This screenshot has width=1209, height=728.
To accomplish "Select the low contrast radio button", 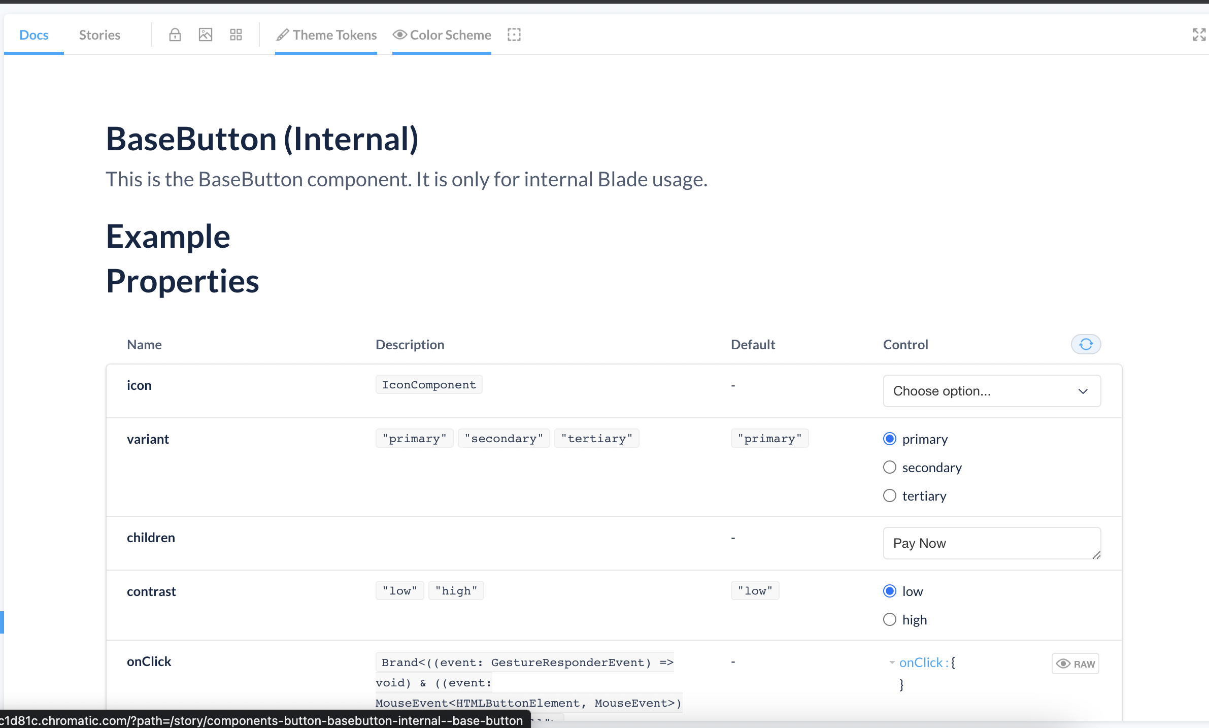I will pyautogui.click(x=890, y=591).
